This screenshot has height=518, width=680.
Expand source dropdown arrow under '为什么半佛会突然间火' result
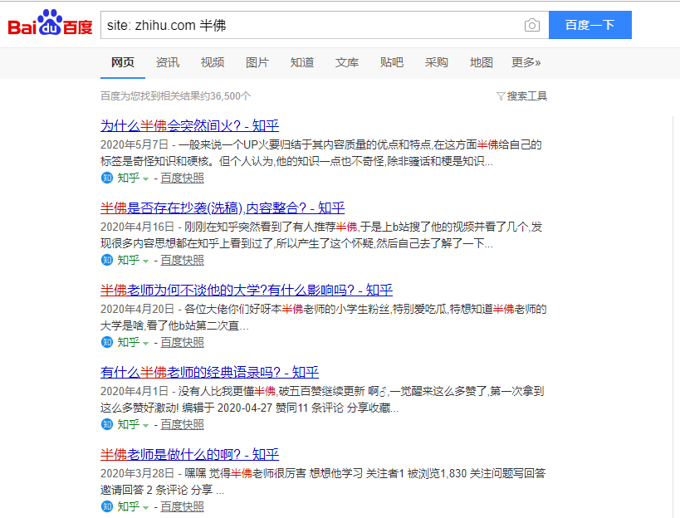tap(146, 179)
